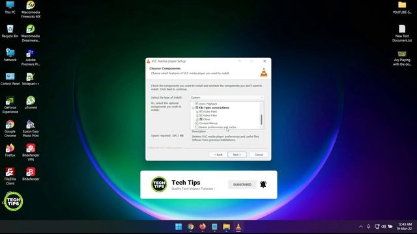
Task: Uncheck the Context Menus component
Action: click(x=197, y=123)
